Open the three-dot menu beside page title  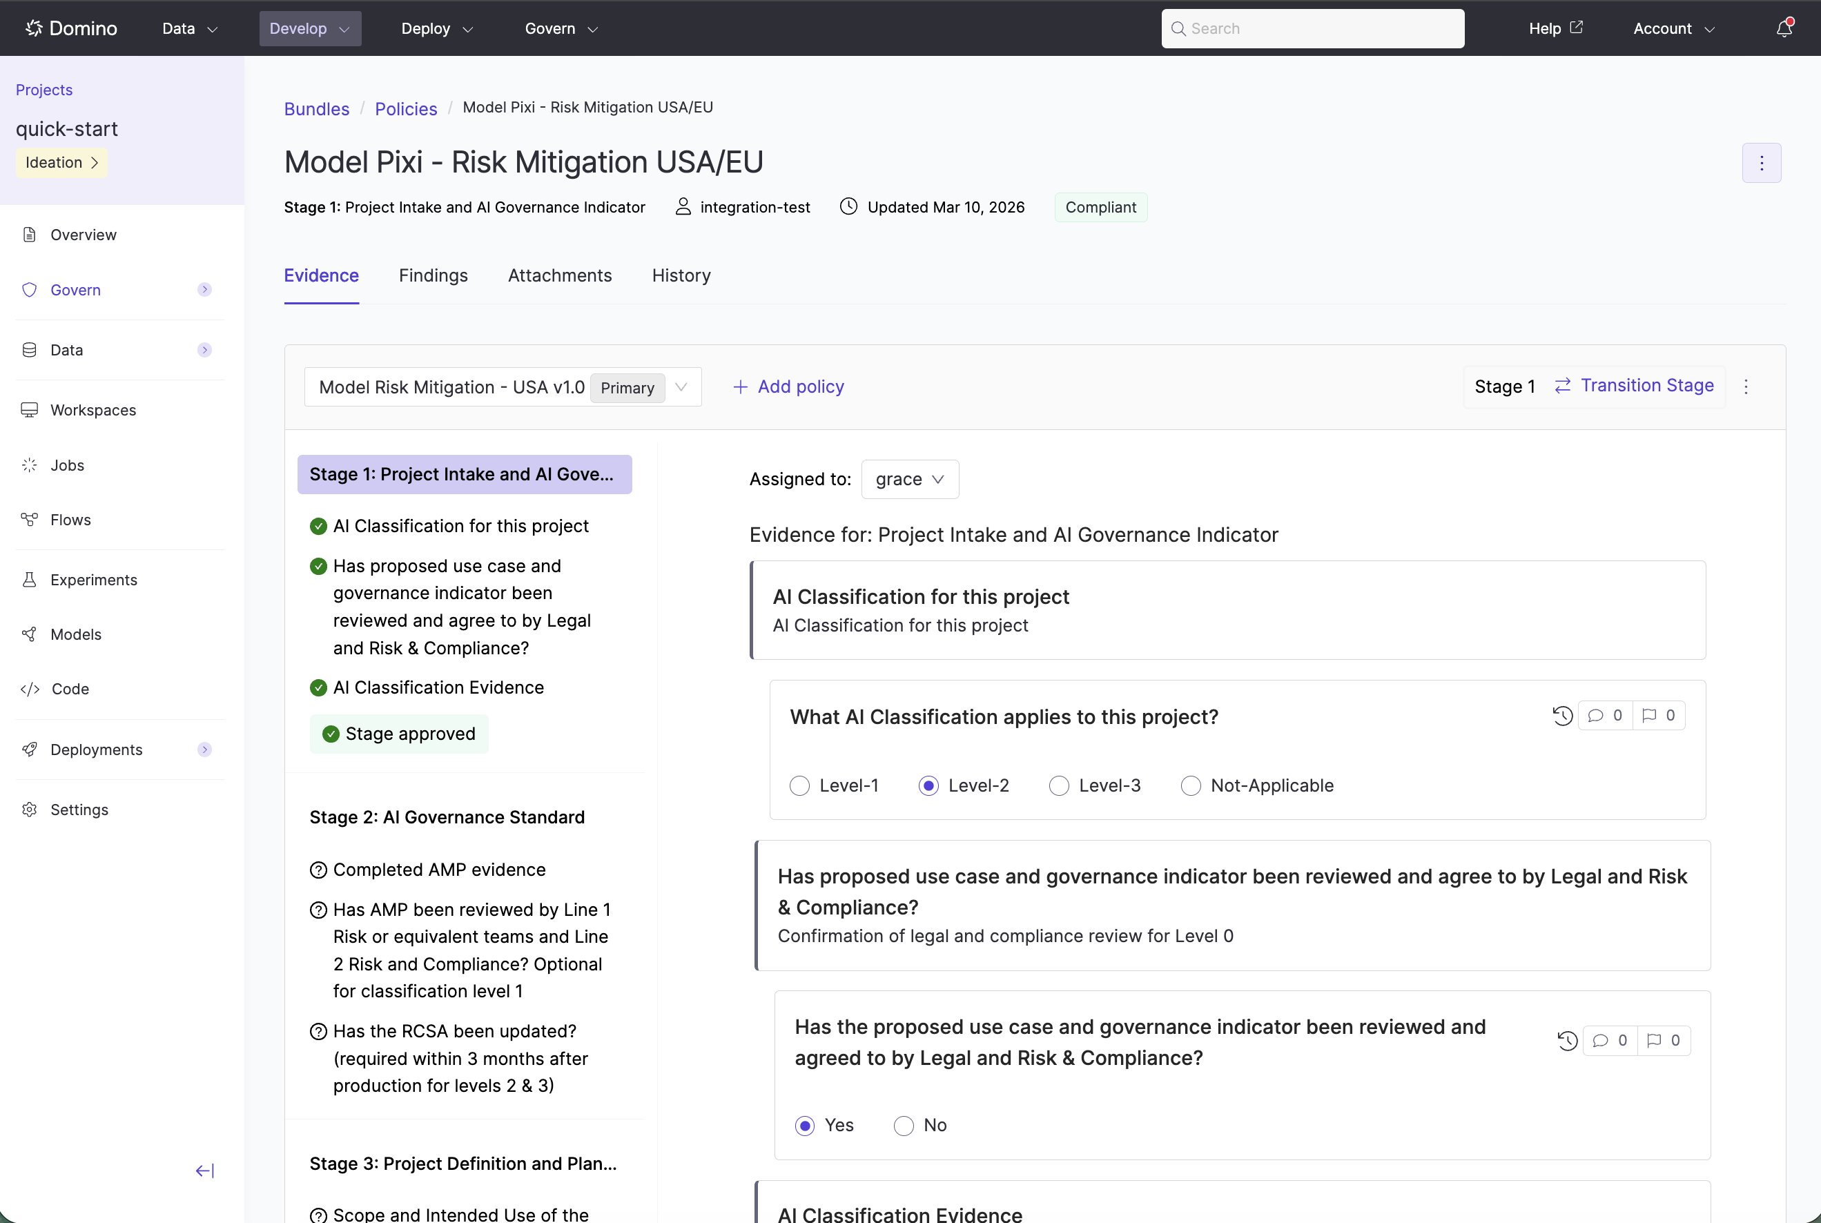pos(1761,163)
